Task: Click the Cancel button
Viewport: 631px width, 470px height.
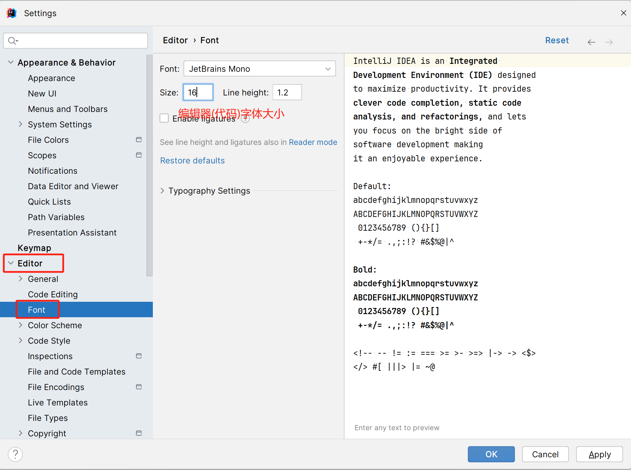Action: tap(545, 454)
